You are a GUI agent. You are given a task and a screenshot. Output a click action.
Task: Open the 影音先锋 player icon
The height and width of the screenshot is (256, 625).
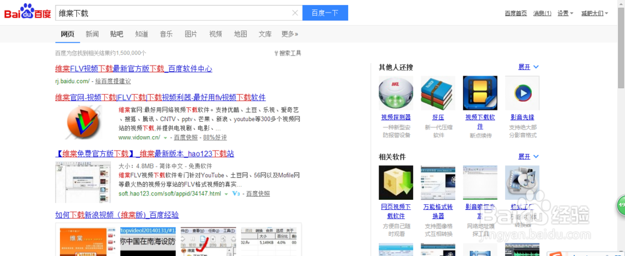coord(522,93)
